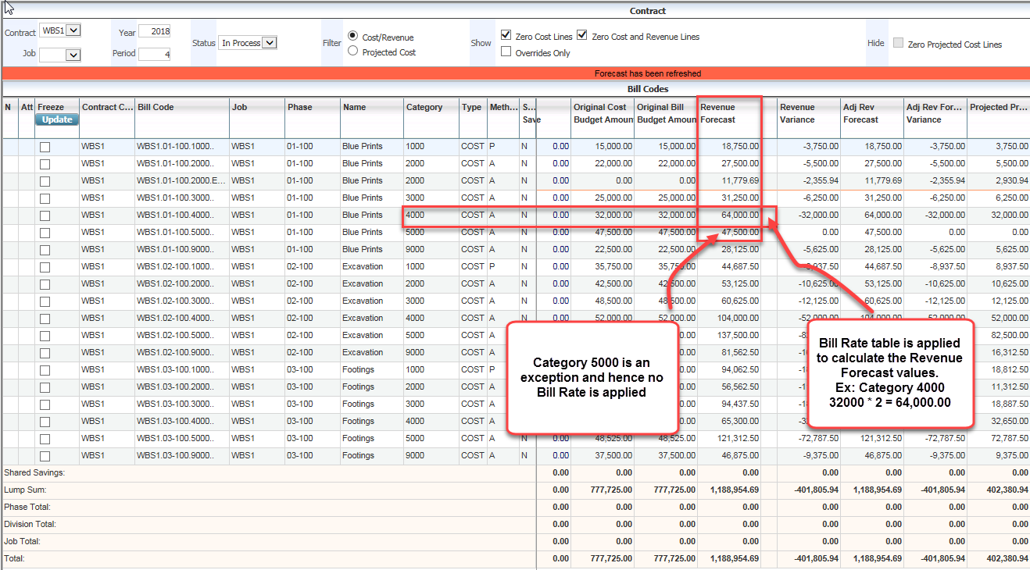The height and width of the screenshot is (570, 1030).
Task: Uncheck the Zero Cost Lines option
Action: click(x=506, y=35)
